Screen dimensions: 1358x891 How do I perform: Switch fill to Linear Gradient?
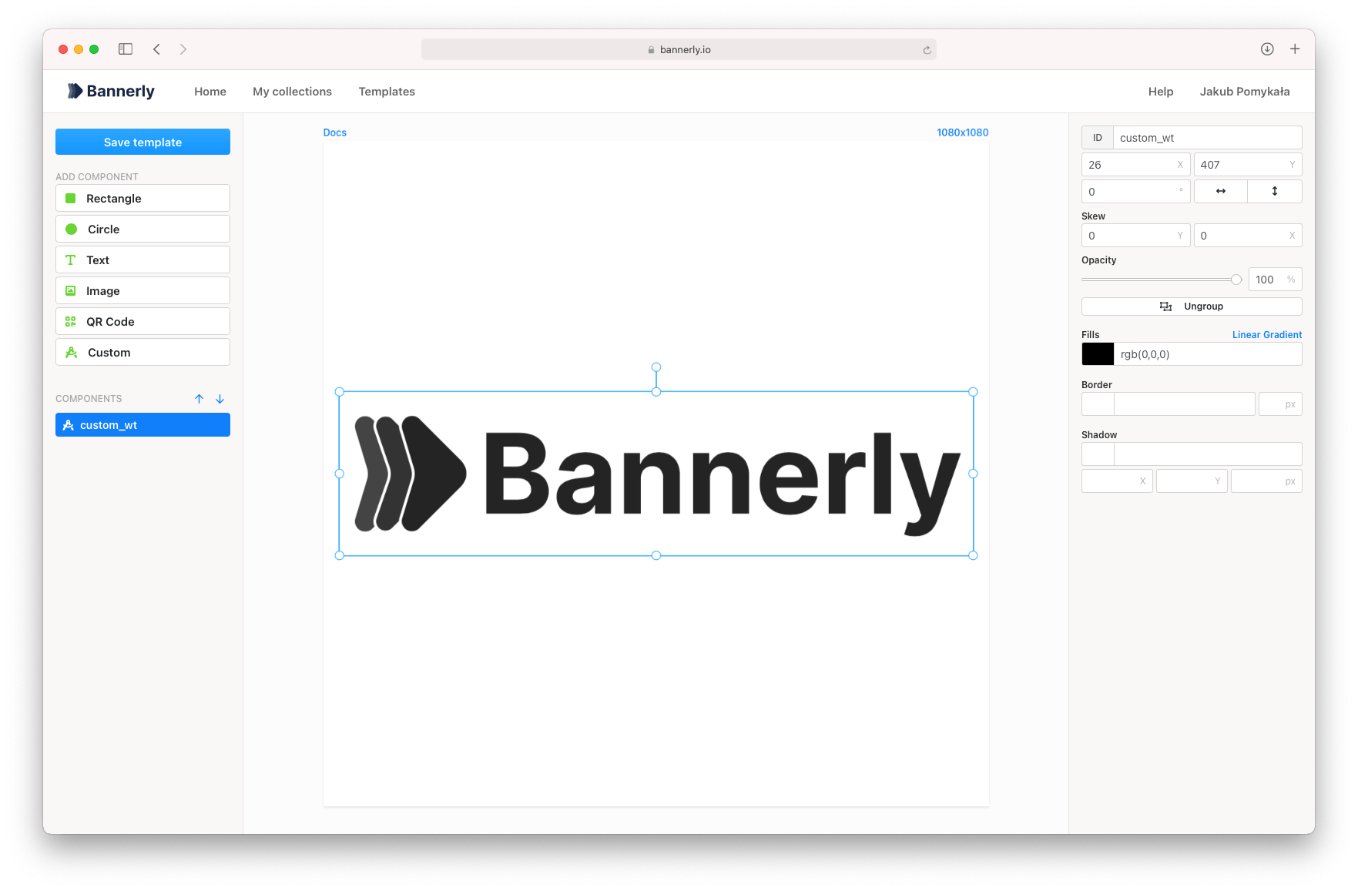[1267, 335]
